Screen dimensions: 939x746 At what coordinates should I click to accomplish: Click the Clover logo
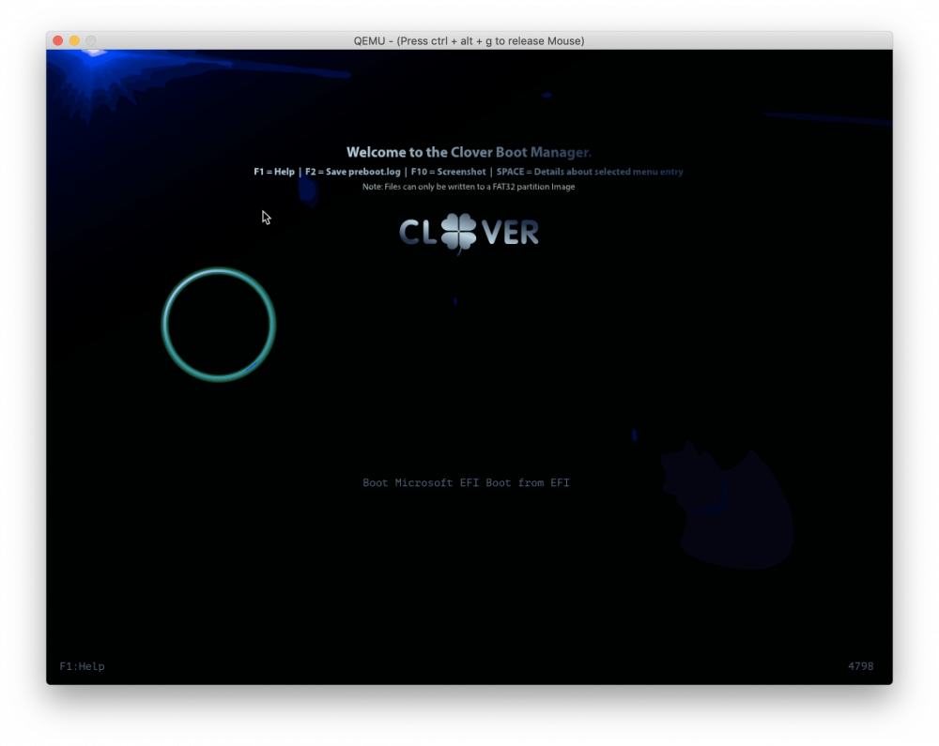click(469, 233)
